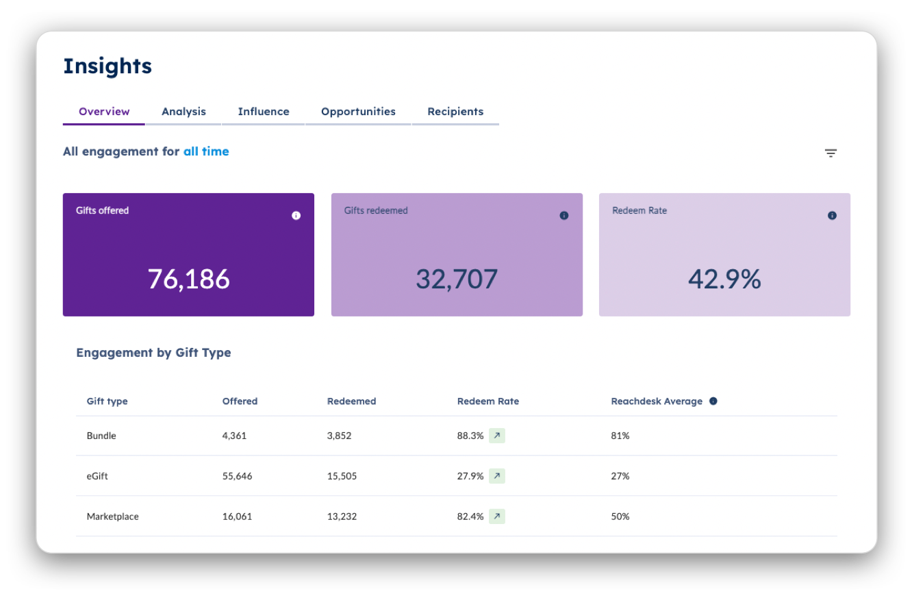Click the Marketplace Reachdesk average 50%
The height and width of the screenshot is (598, 912).
point(620,516)
